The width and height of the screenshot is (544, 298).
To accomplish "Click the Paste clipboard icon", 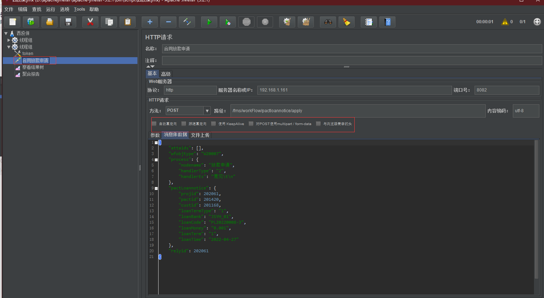I will (128, 22).
